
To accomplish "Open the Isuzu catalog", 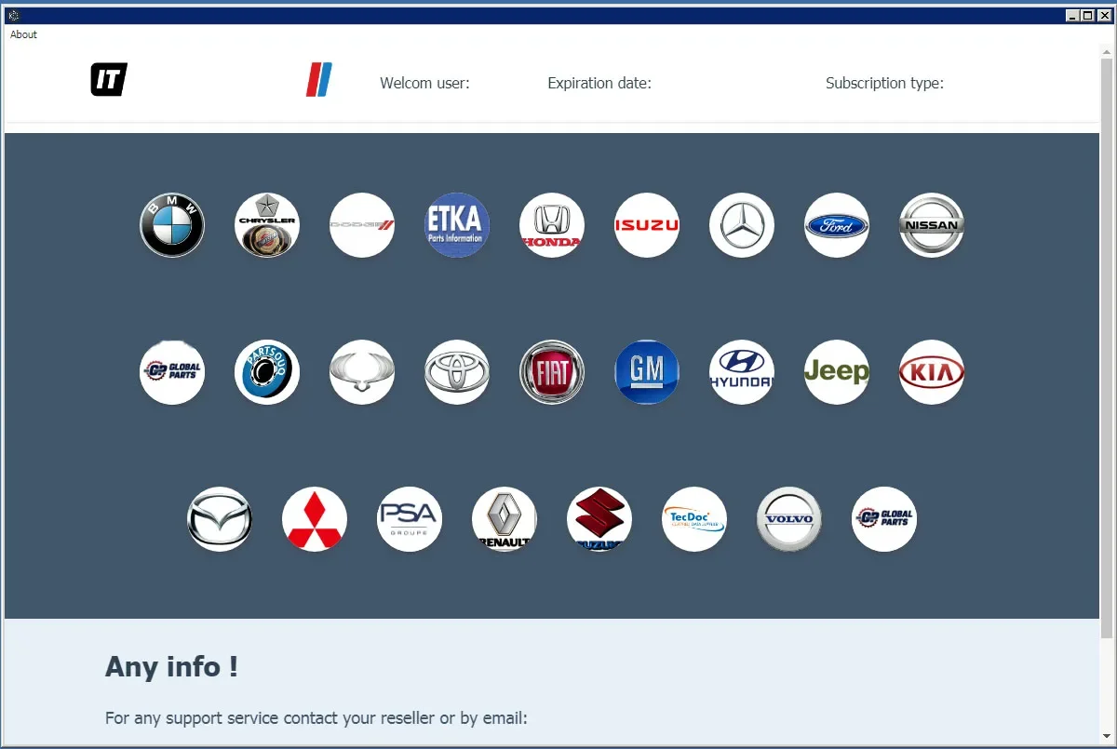I will point(647,225).
